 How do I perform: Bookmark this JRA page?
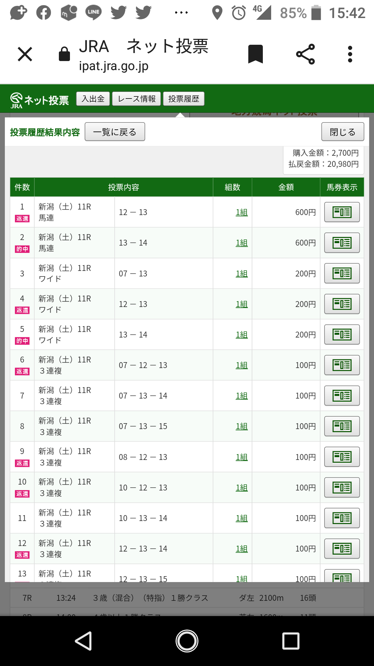(256, 54)
